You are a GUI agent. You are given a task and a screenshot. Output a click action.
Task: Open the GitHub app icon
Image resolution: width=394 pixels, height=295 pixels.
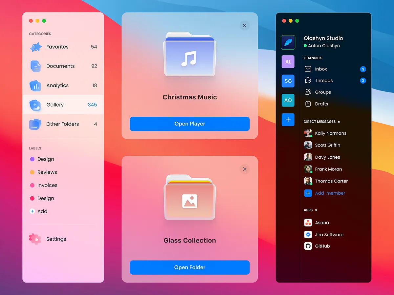pos(308,246)
